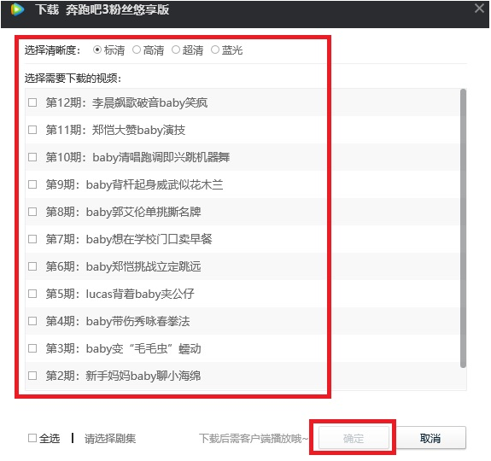The image size is (491, 461).
Task: Select 高清 quality radio button
Action: click(x=137, y=50)
